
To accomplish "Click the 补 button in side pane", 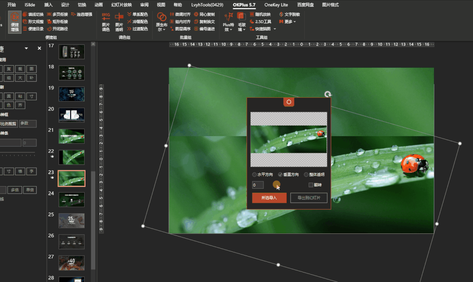I will point(32,78).
